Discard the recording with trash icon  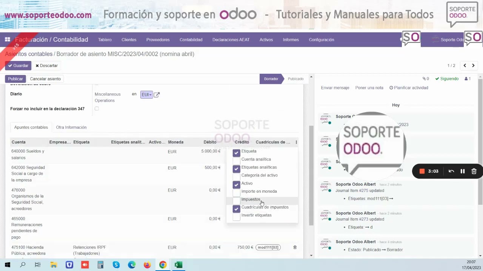pyautogui.click(x=474, y=171)
